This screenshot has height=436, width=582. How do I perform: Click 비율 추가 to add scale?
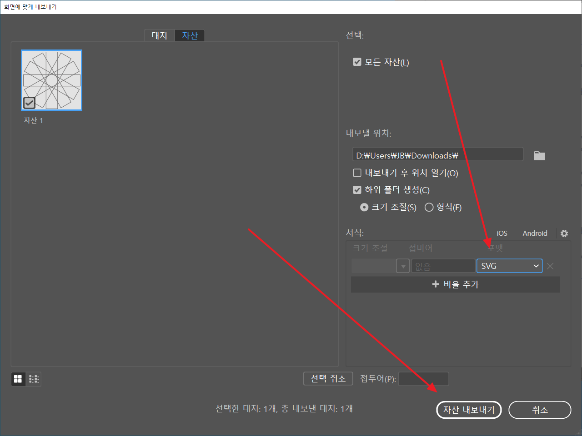(455, 284)
